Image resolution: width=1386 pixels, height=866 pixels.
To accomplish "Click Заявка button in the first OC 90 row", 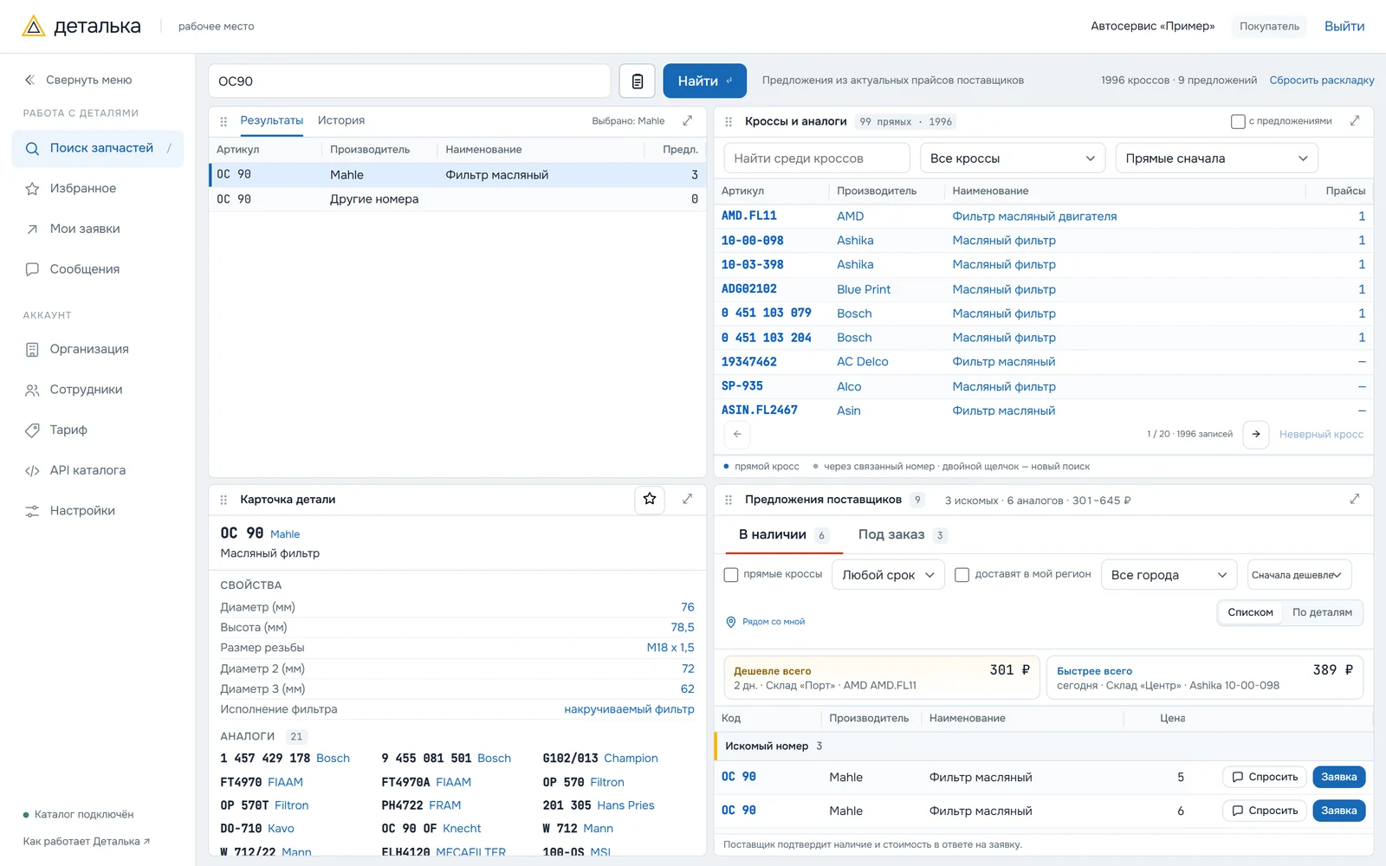I will [1339, 777].
